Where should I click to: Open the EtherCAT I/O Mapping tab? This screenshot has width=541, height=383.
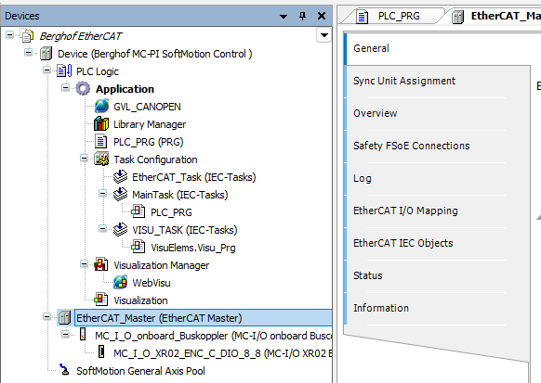pyautogui.click(x=438, y=211)
